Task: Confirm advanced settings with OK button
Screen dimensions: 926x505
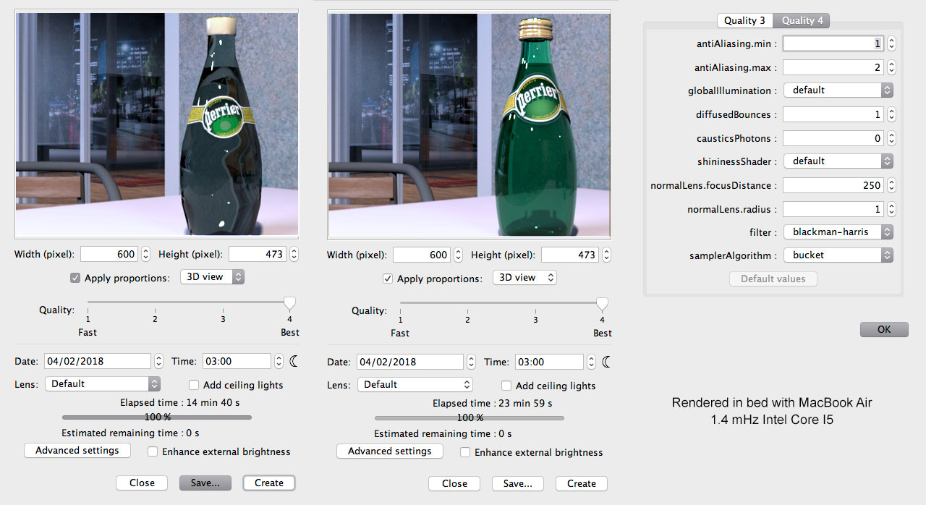Action: click(x=884, y=329)
